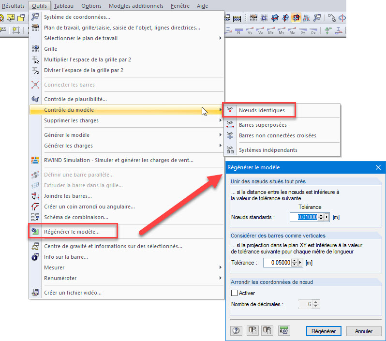Click the grid with red points toolbar icon

click(x=306, y=18)
